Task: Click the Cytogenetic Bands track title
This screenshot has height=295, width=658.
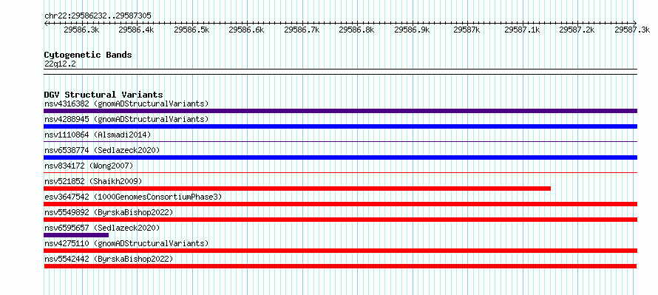Action: pos(88,55)
